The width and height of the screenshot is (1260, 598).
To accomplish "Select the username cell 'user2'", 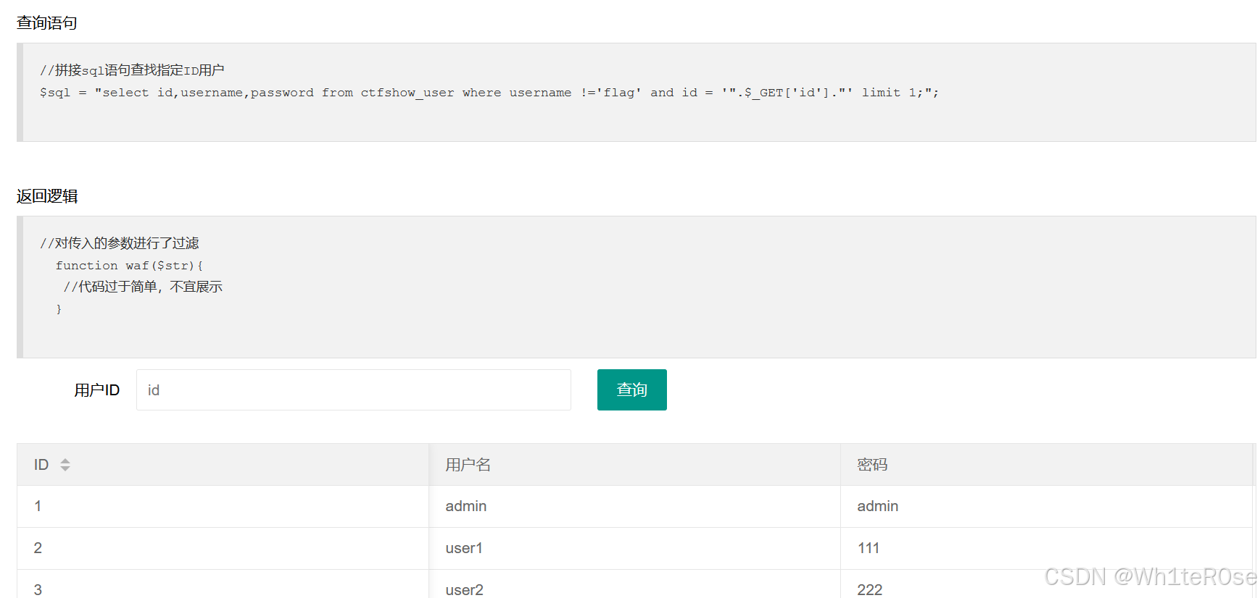I will tap(634, 585).
